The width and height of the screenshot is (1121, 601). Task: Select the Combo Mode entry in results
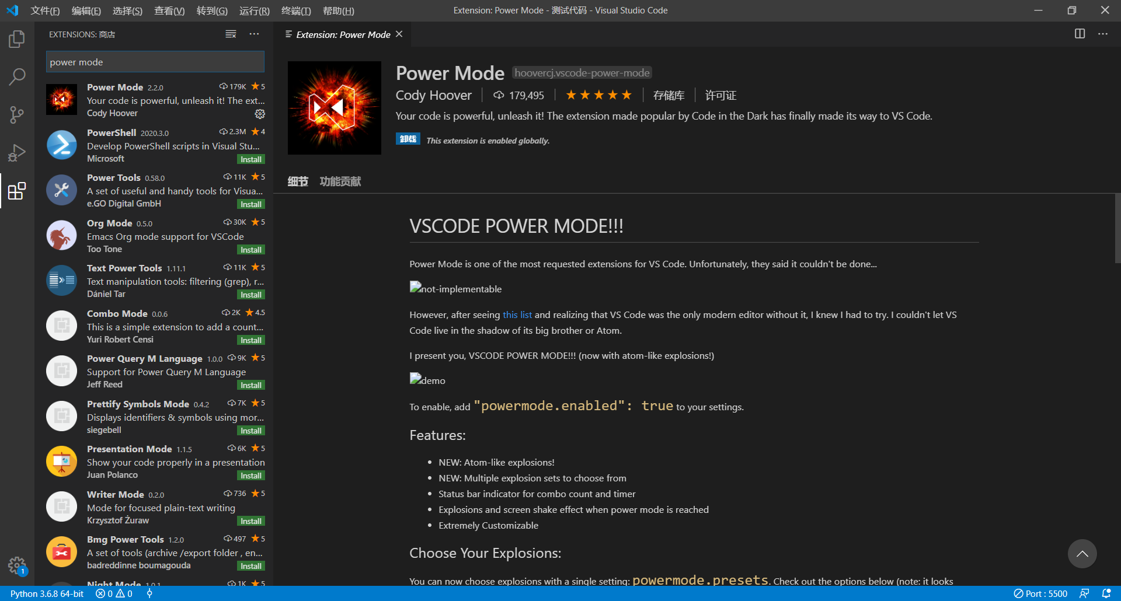point(155,326)
